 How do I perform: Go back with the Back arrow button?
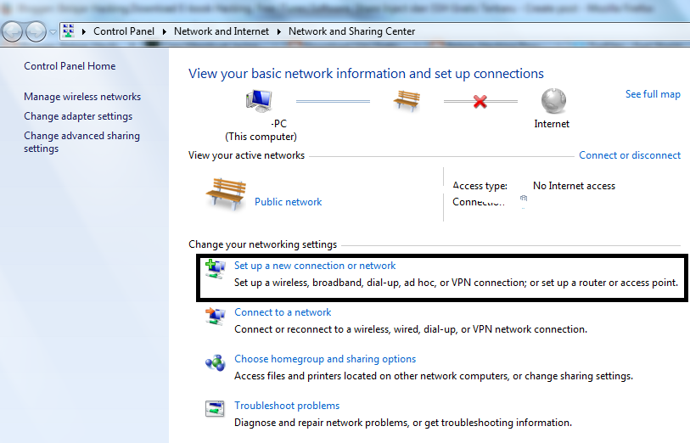click(12, 31)
